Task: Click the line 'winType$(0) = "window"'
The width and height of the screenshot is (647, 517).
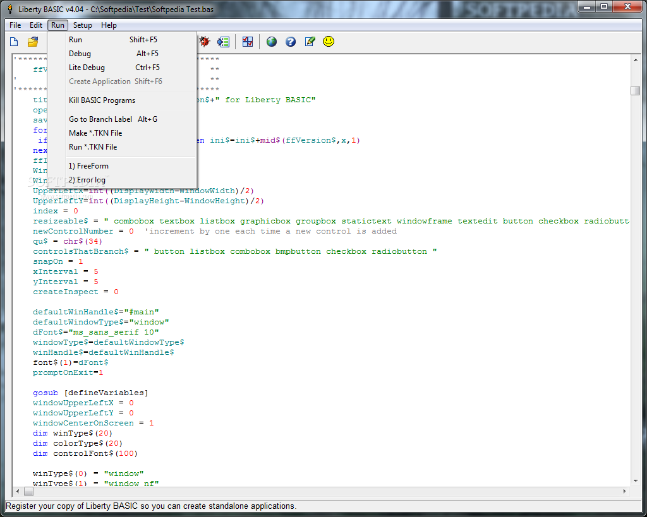Action: pyautogui.click(x=88, y=473)
